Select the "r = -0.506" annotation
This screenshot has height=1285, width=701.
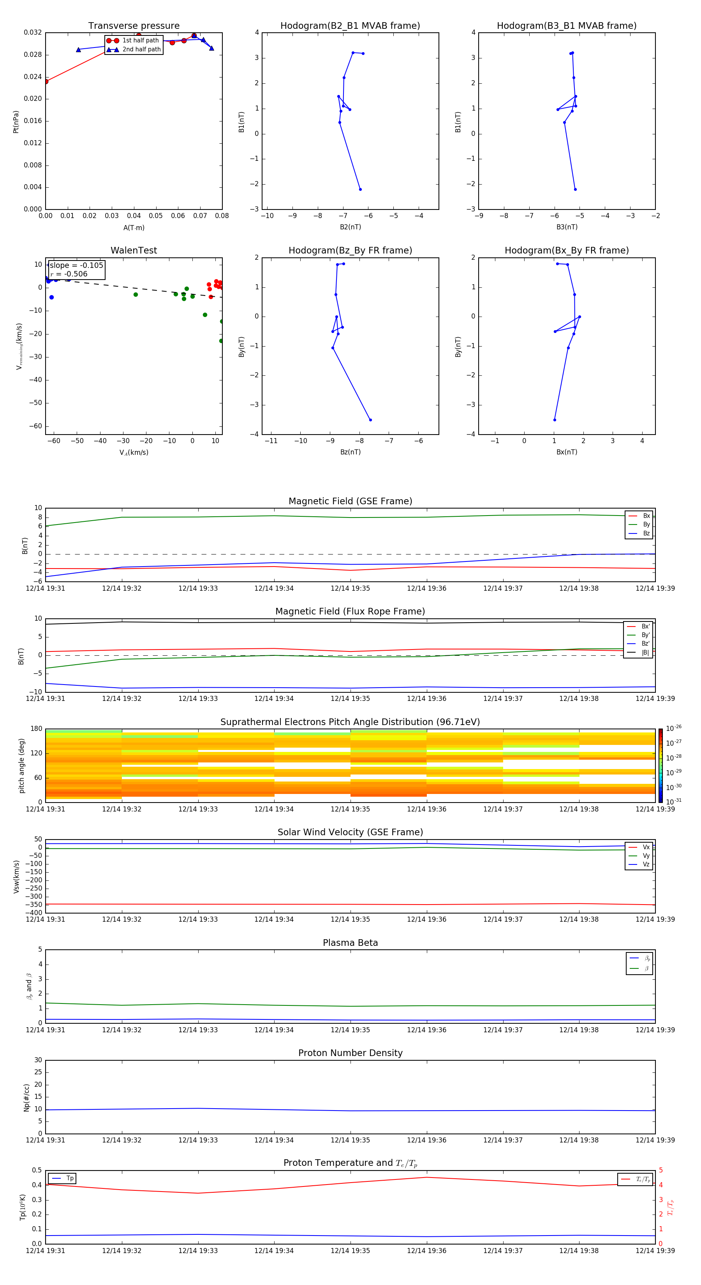pyautogui.click(x=69, y=274)
